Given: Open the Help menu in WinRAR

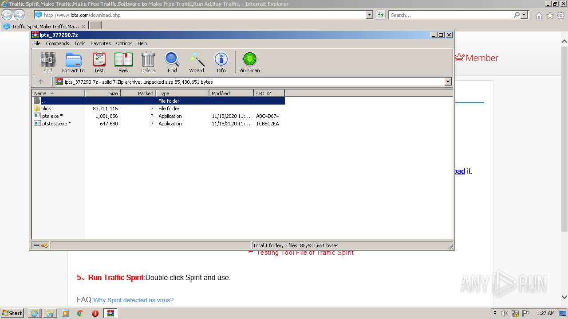Looking at the screenshot, I should pyautogui.click(x=142, y=43).
